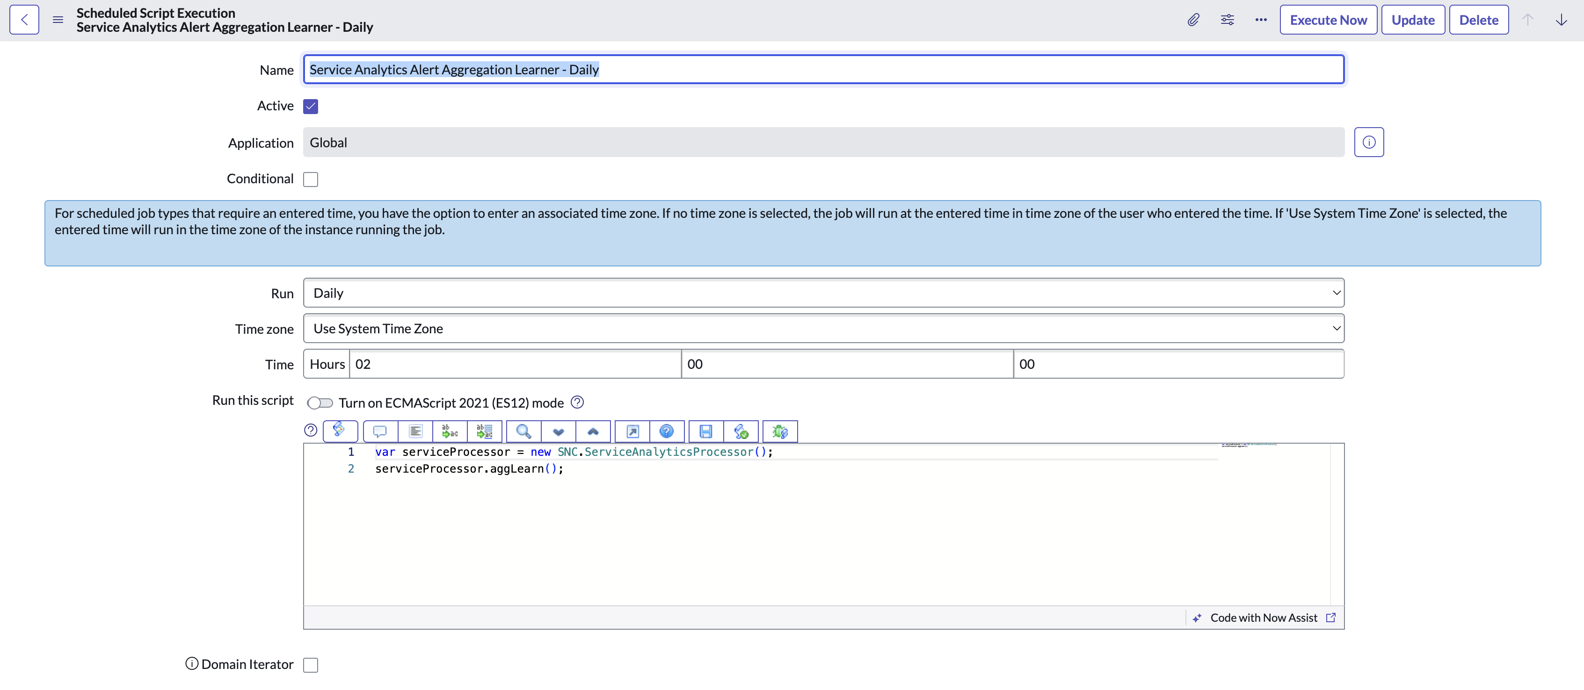Go to previous record arrow
Image resolution: width=1584 pixels, height=690 pixels.
[1527, 20]
